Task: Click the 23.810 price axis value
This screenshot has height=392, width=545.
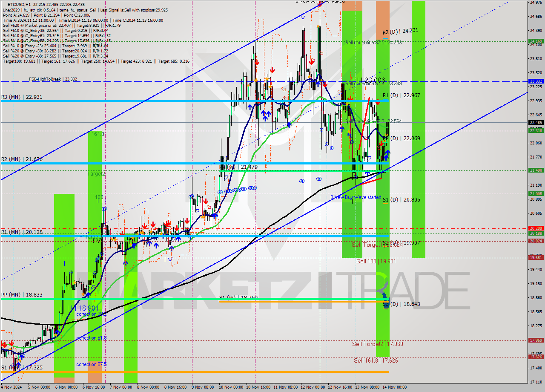Action: (x=536, y=58)
